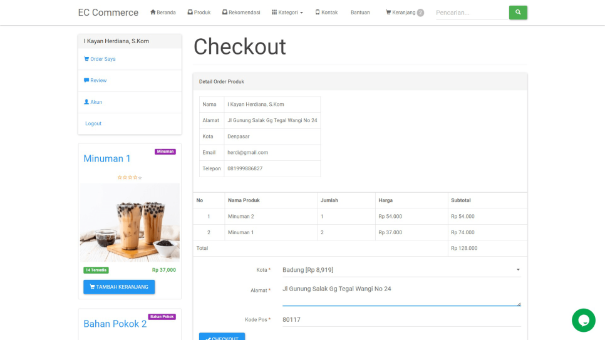Click the Logout link
Image resolution: width=605 pixels, height=340 pixels.
[93, 123]
